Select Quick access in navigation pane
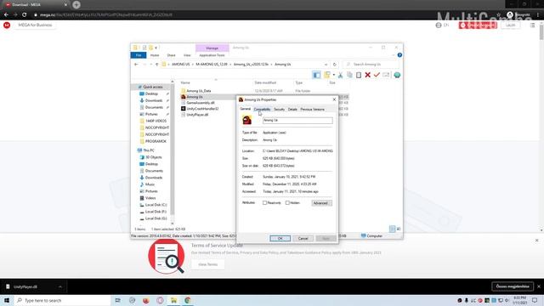Image resolution: width=544 pixels, height=306 pixels. (153, 87)
